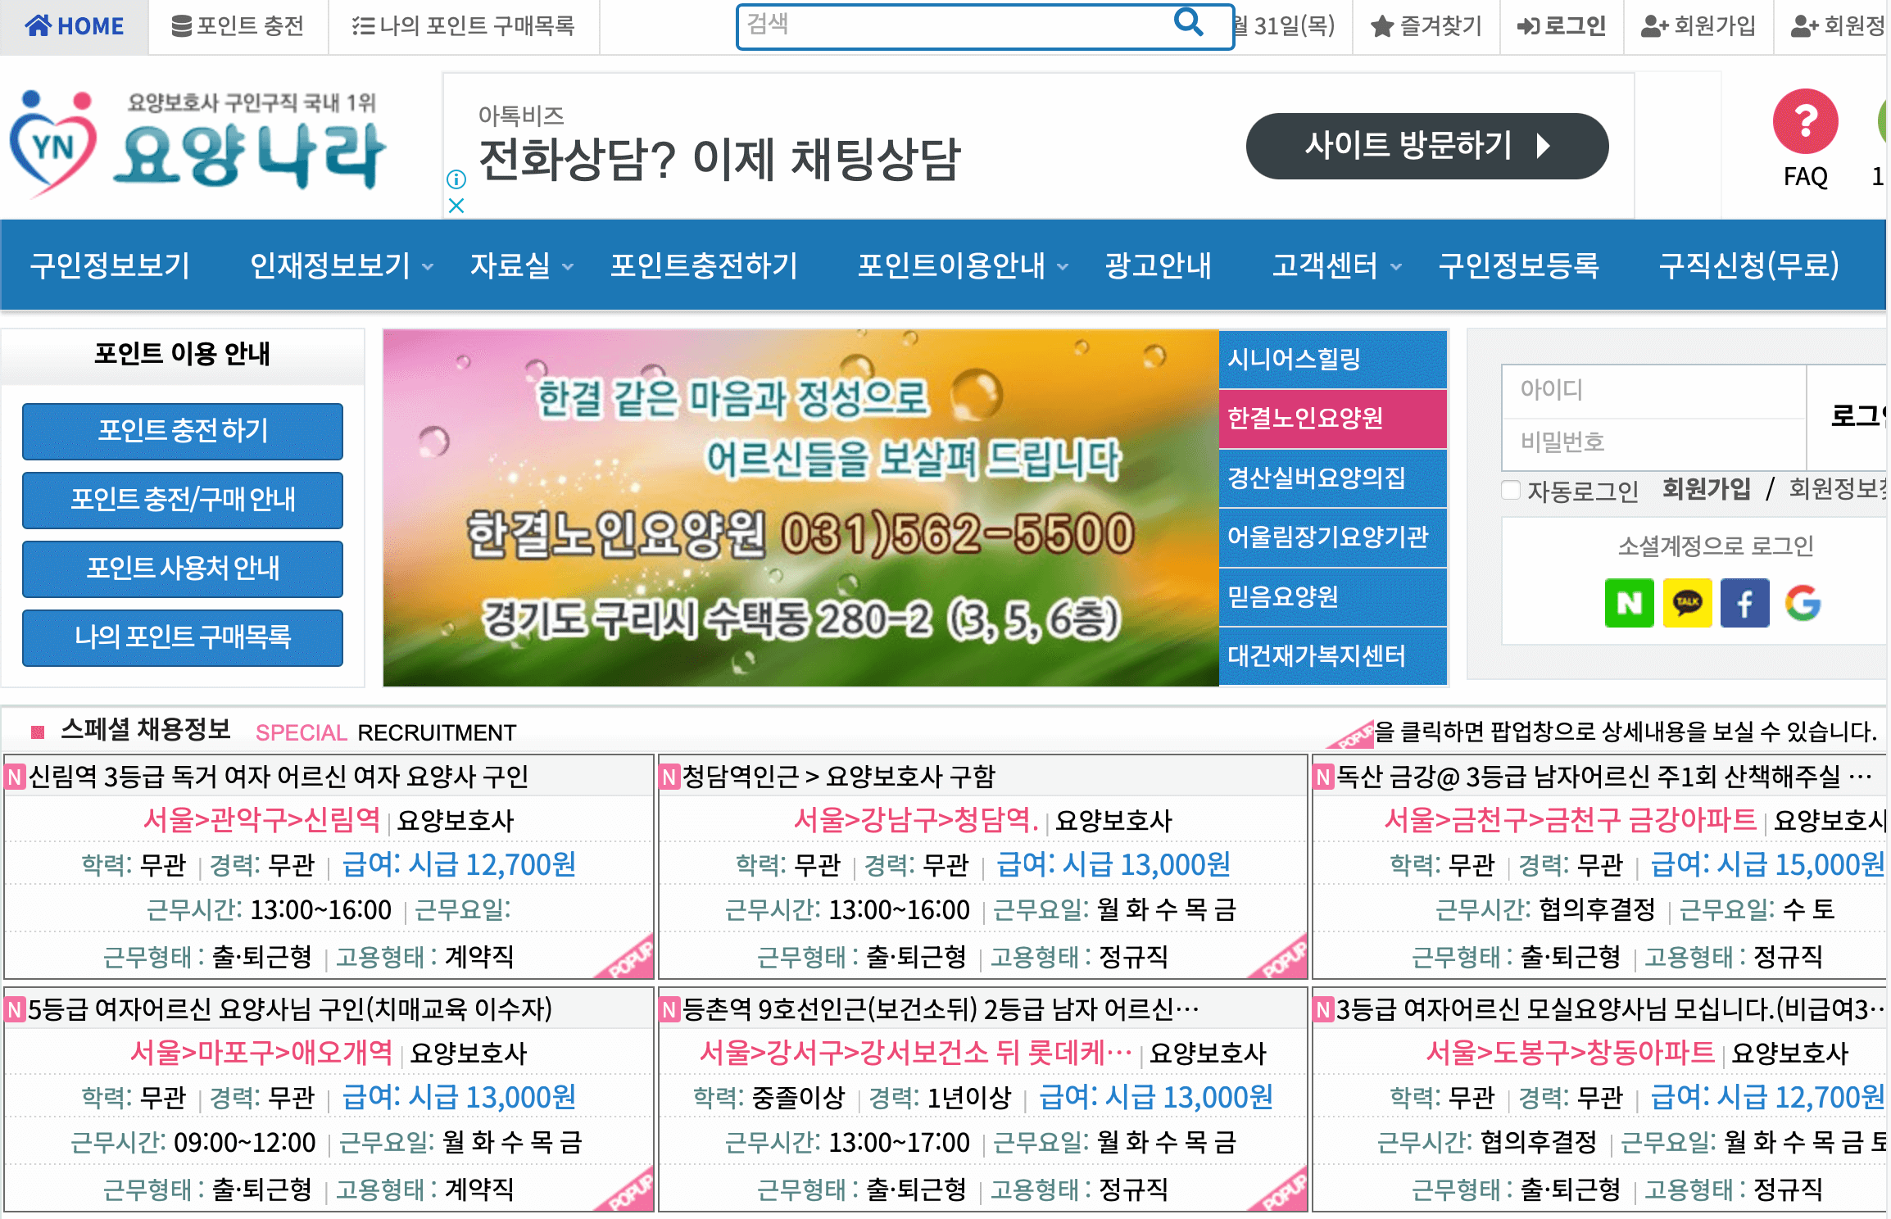Open the 포인트 충전/구매 안내 page

[182, 501]
